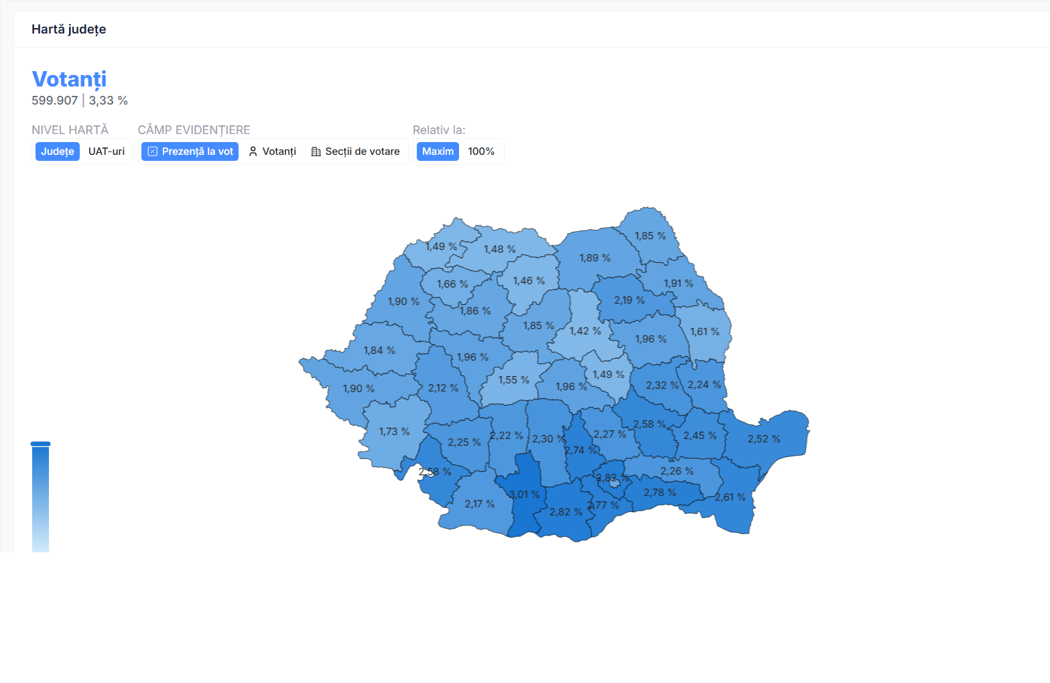This screenshot has width=1050, height=683.
Task: Select county labeled 1,55 %
Action: (514, 380)
